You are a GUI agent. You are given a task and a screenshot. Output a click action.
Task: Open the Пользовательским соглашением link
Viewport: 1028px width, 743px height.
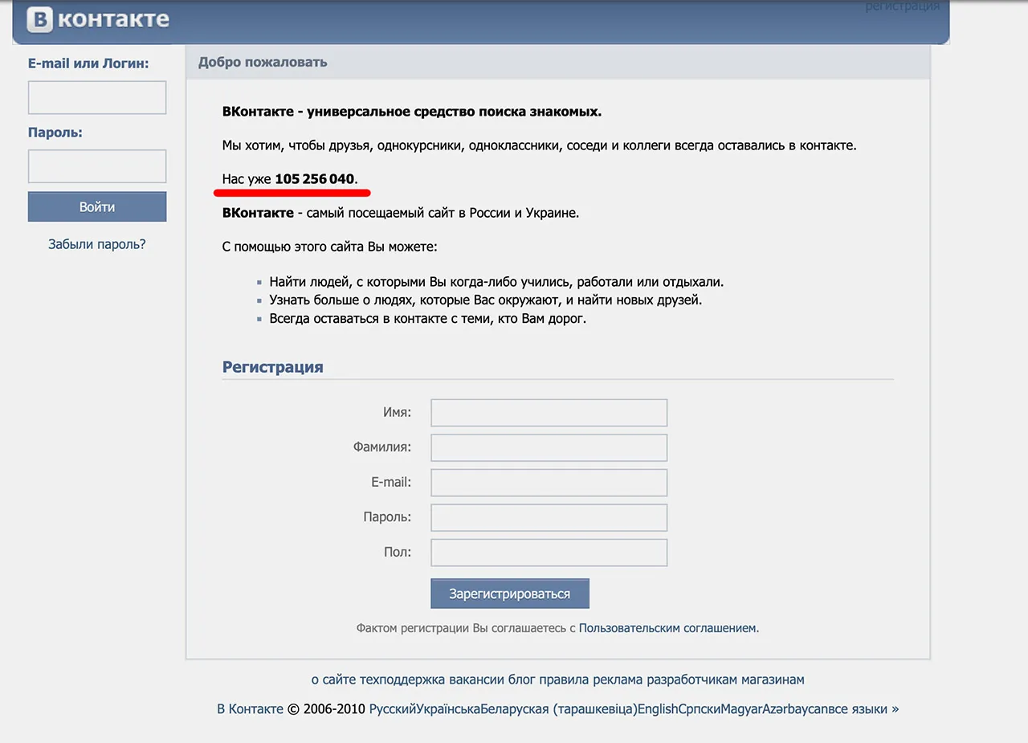[668, 628]
